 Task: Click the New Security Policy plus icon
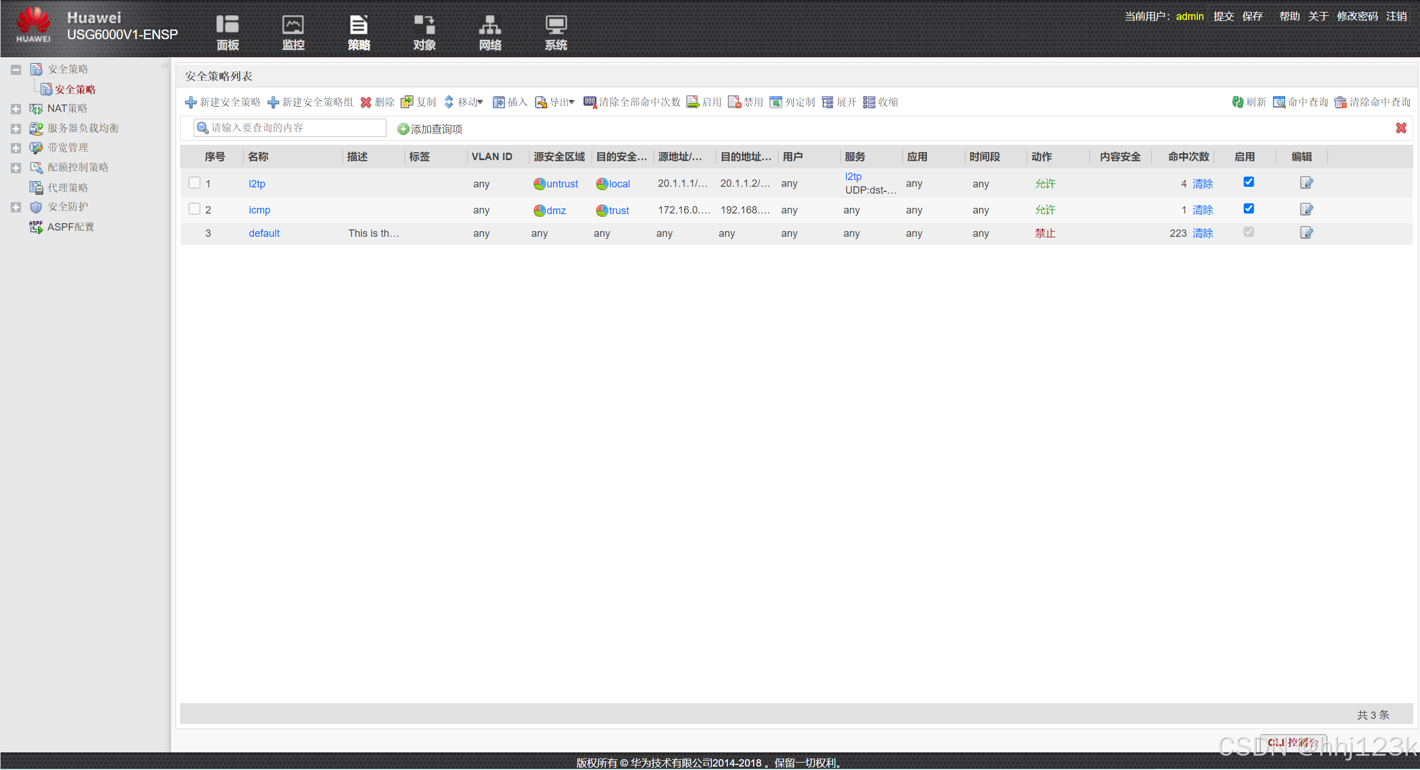point(191,102)
